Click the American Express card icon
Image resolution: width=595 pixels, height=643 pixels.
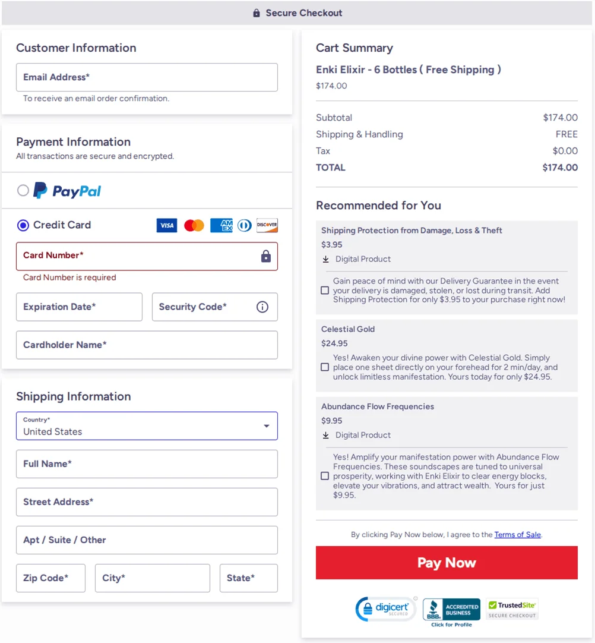click(x=221, y=225)
